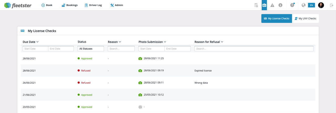This screenshot has width=336, height=113.
Task: Click the globe language icon
Action: (304, 5)
